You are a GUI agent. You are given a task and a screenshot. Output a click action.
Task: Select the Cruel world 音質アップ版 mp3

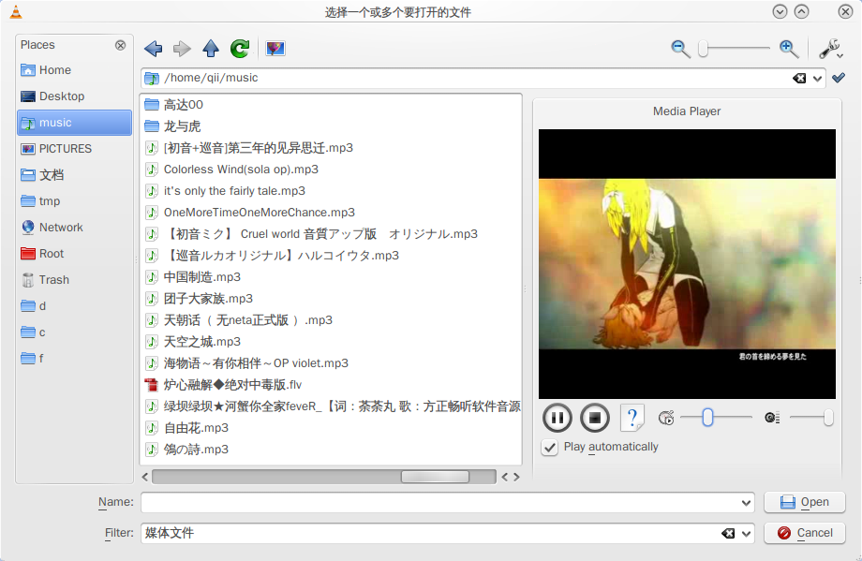pyautogui.click(x=311, y=234)
